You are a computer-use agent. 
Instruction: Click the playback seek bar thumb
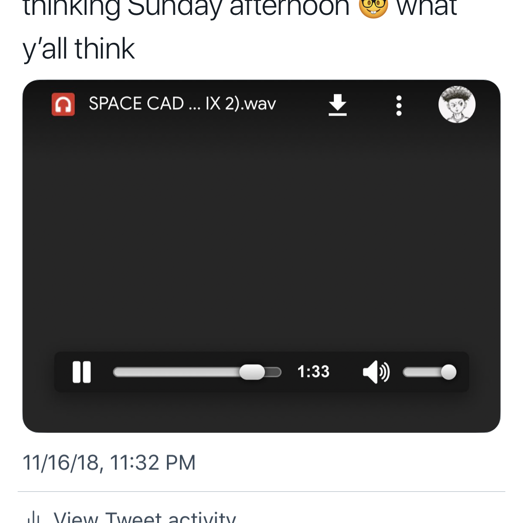coord(252,372)
